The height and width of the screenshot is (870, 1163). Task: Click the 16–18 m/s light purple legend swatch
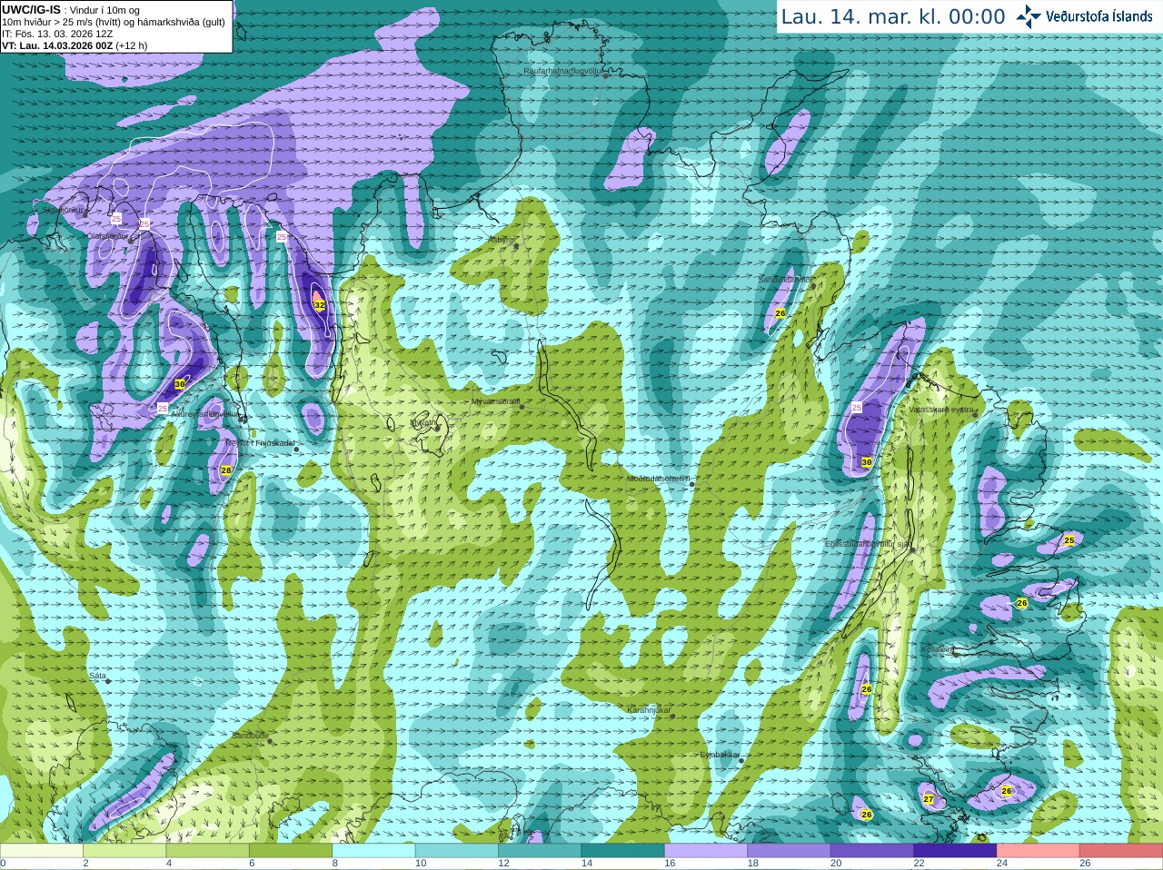point(706,851)
